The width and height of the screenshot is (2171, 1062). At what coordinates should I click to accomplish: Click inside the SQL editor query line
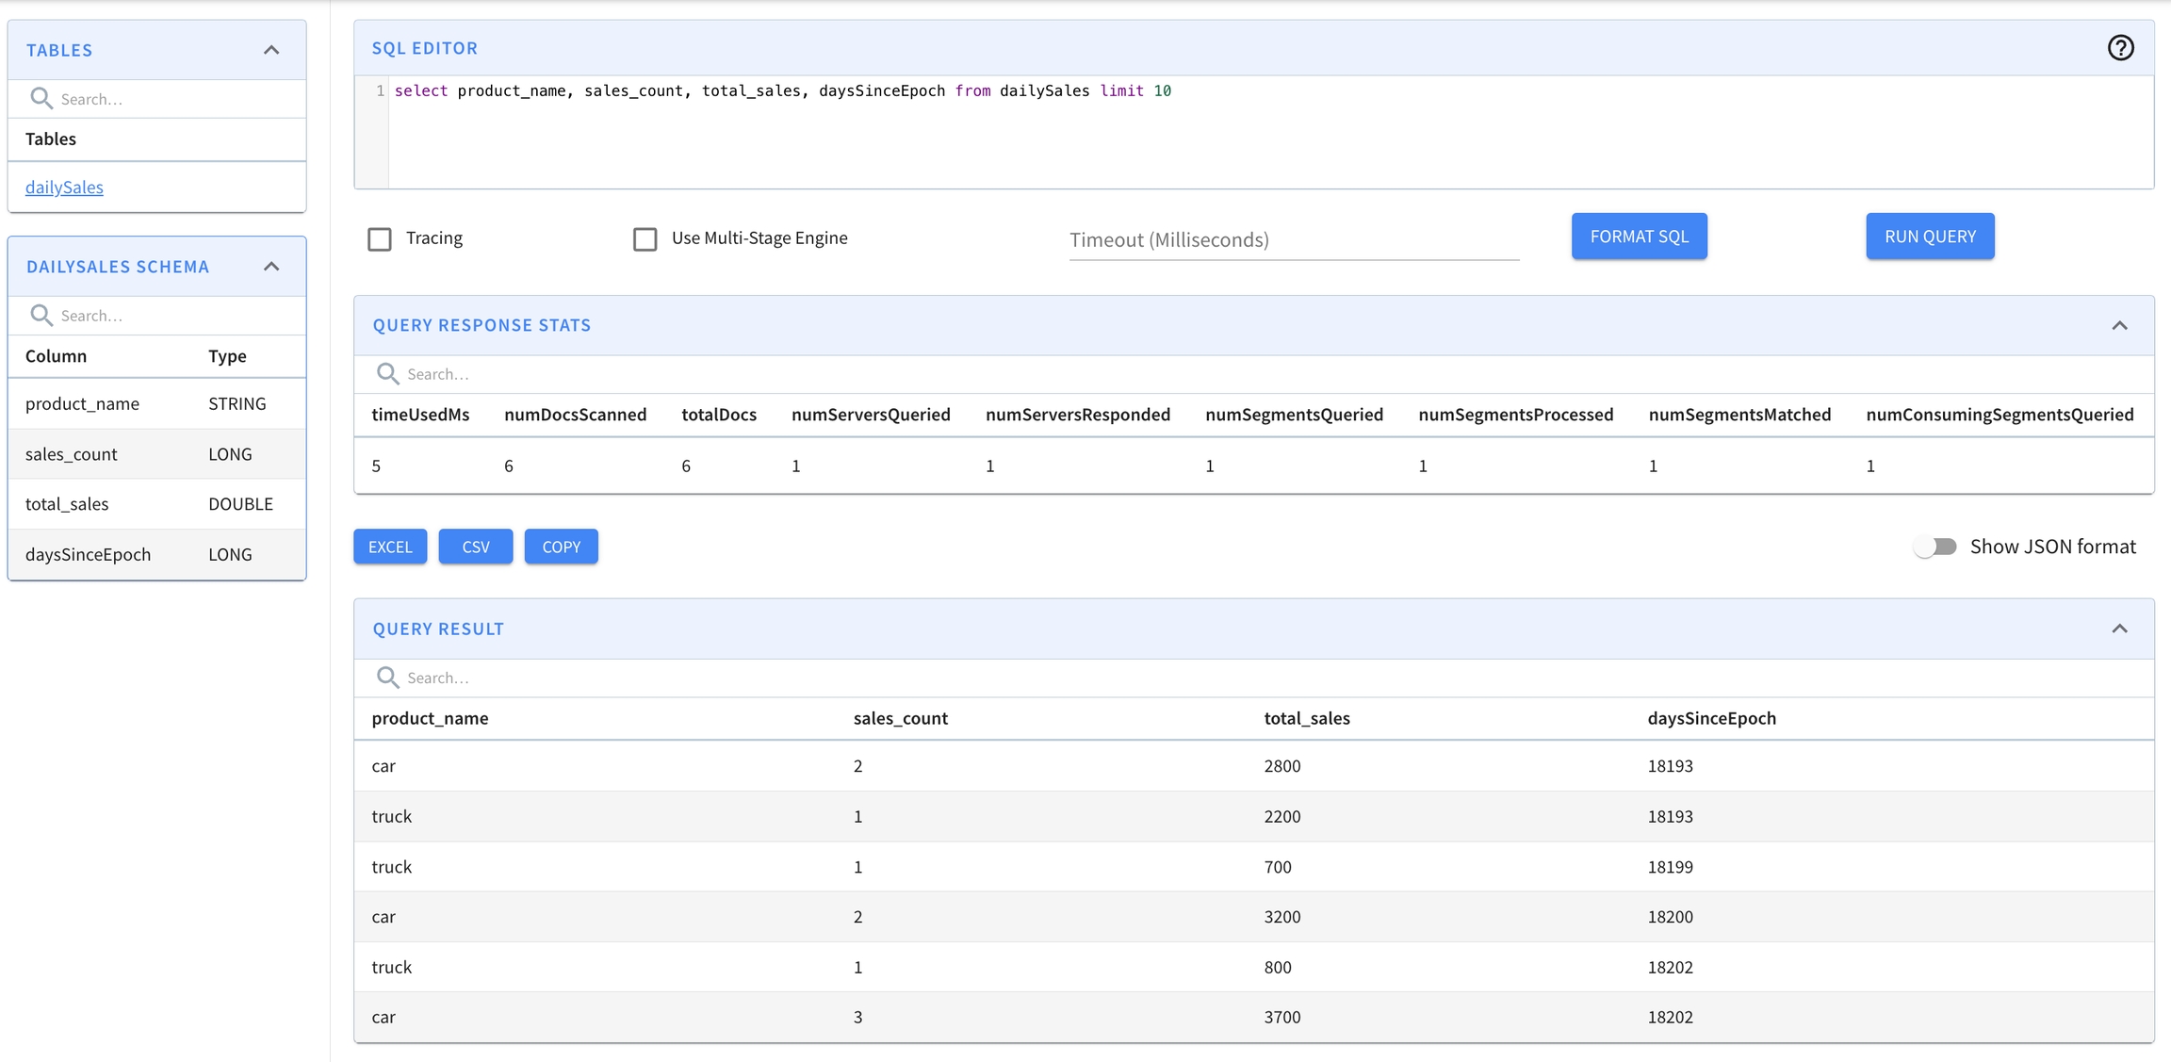782,91
